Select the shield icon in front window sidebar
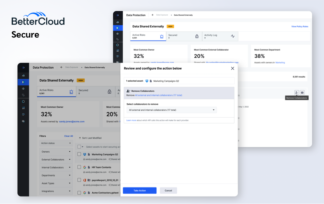 tap(23, 82)
